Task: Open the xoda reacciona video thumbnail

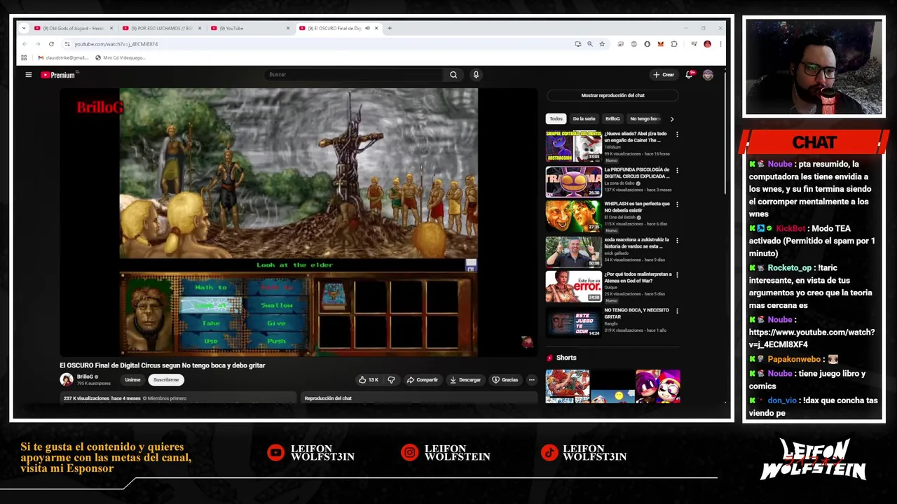Action: pos(573,253)
